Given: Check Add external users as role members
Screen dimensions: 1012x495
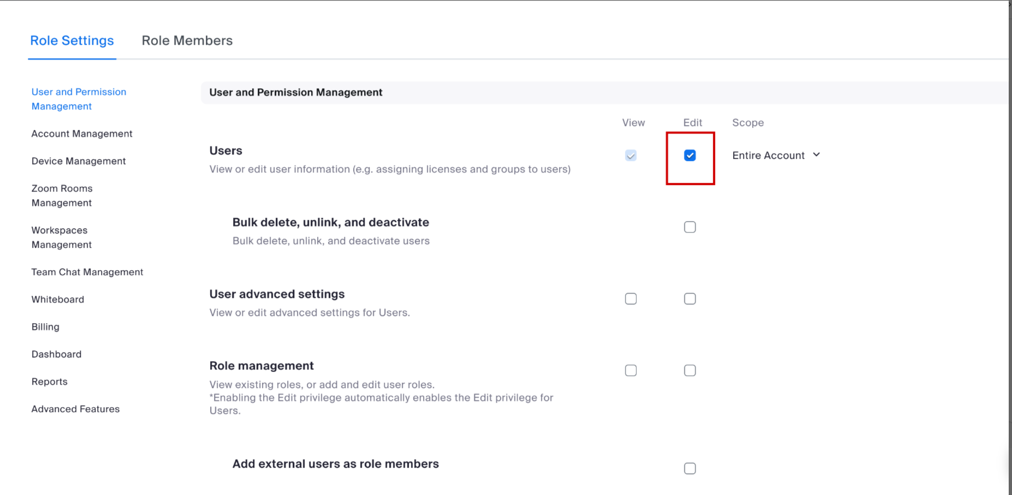Looking at the screenshot, I should tap(690, 469).
